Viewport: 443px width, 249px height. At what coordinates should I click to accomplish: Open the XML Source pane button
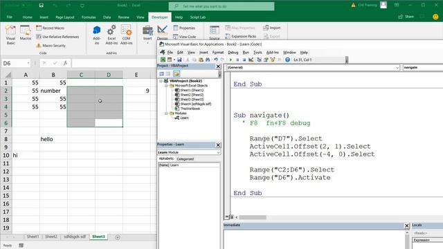214,33
